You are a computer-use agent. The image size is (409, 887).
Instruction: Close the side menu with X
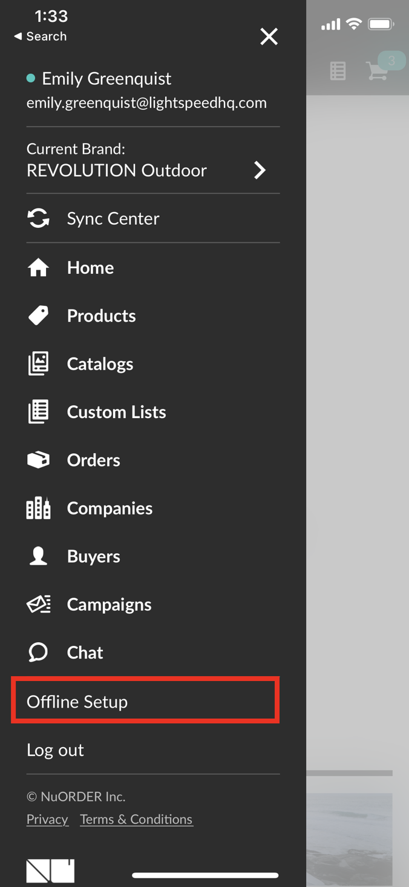point(269,36)
